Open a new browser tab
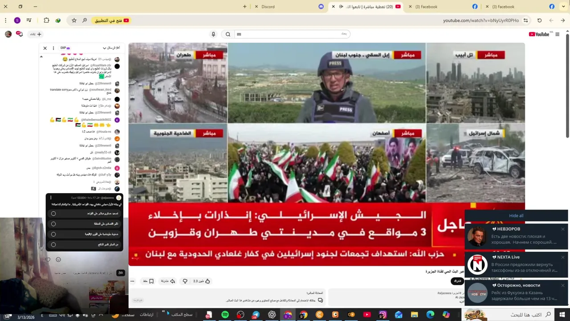Viewport: 570px width, 321px height. [244, 7]
